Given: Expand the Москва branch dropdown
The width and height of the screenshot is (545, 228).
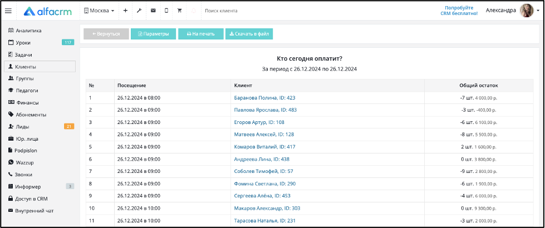Looking at the screenshot, I should (x=99, y=11).
